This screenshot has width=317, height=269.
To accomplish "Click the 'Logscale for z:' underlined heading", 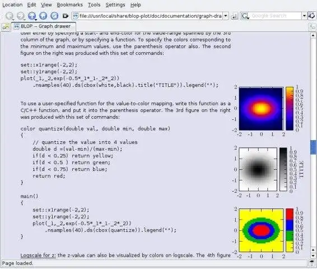I will [38, 255].
